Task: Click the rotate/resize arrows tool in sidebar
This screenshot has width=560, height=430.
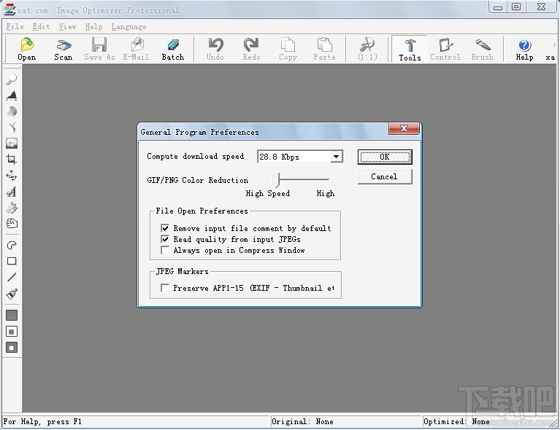Action: pyautogui.click(x=12, y=176)
